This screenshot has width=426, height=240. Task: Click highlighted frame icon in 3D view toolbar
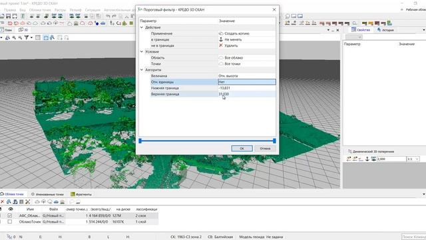(46, 37)
